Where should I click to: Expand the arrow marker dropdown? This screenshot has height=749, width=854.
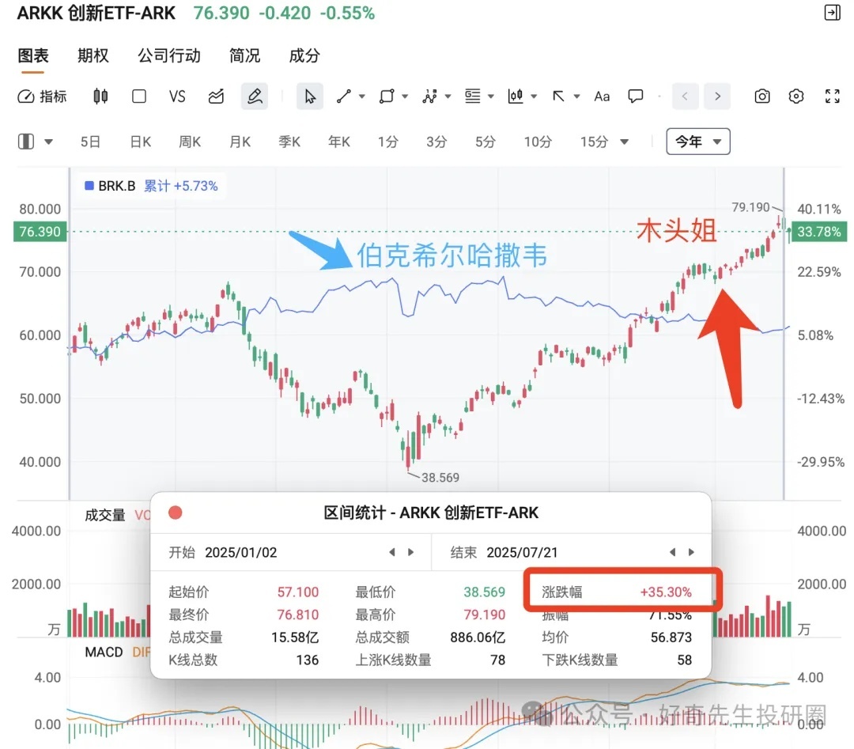pyautogui.click(x=576, y=96)
